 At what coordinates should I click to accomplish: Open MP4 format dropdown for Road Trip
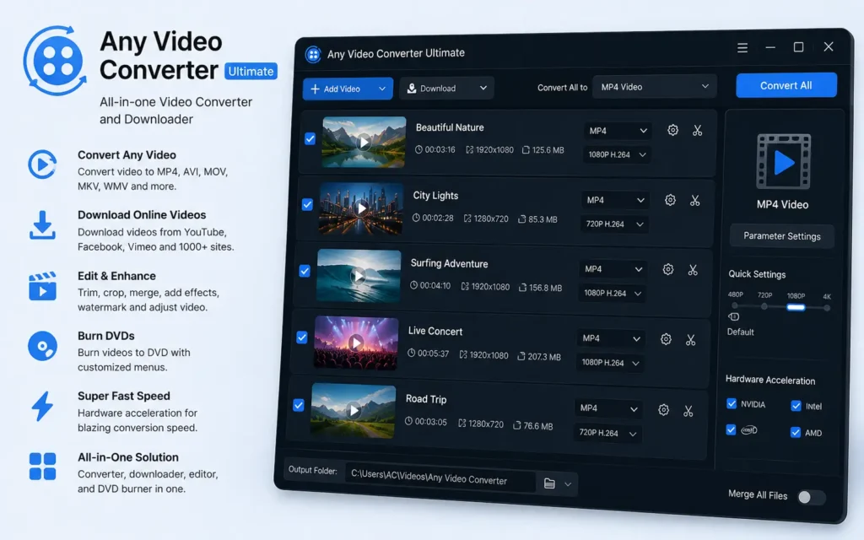[x=608, y=408]
